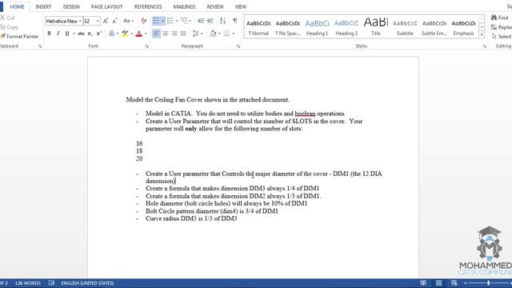
Task: Open font color dropdown arrow
Action: [x=146, y=34]
